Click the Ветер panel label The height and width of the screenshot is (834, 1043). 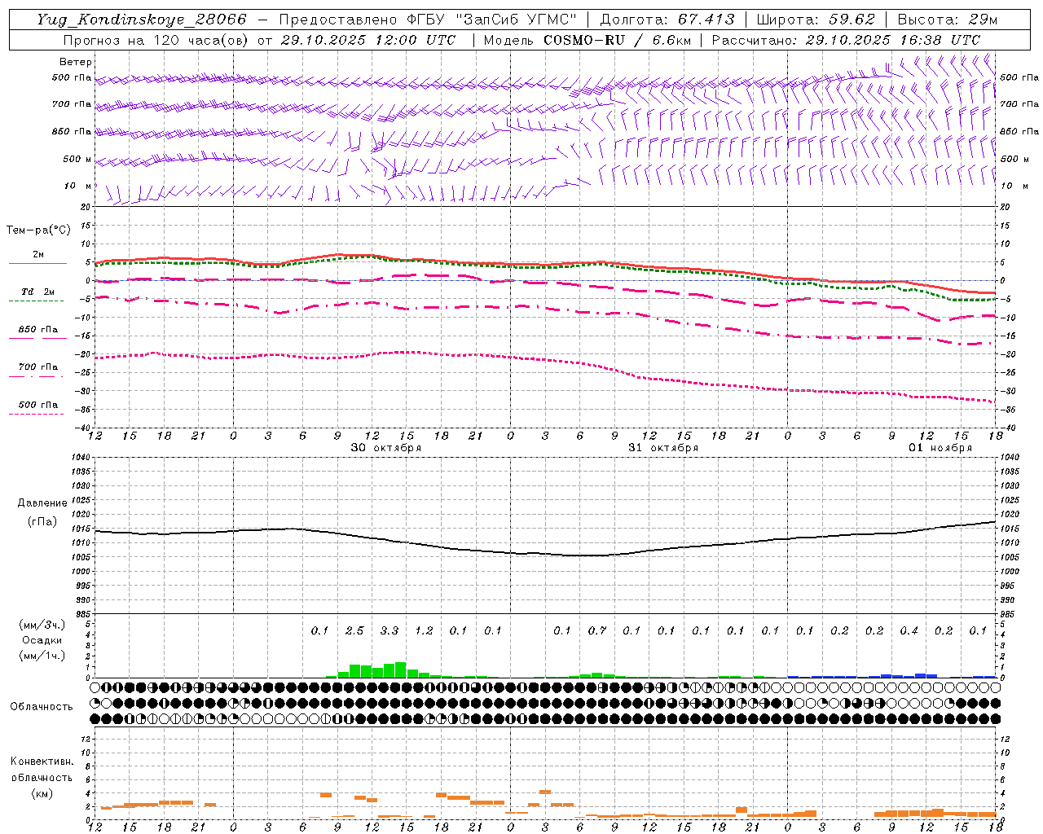point(76,62)
